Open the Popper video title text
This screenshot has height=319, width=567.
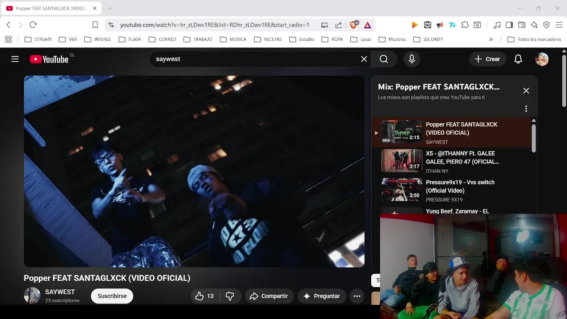(107, 278)
